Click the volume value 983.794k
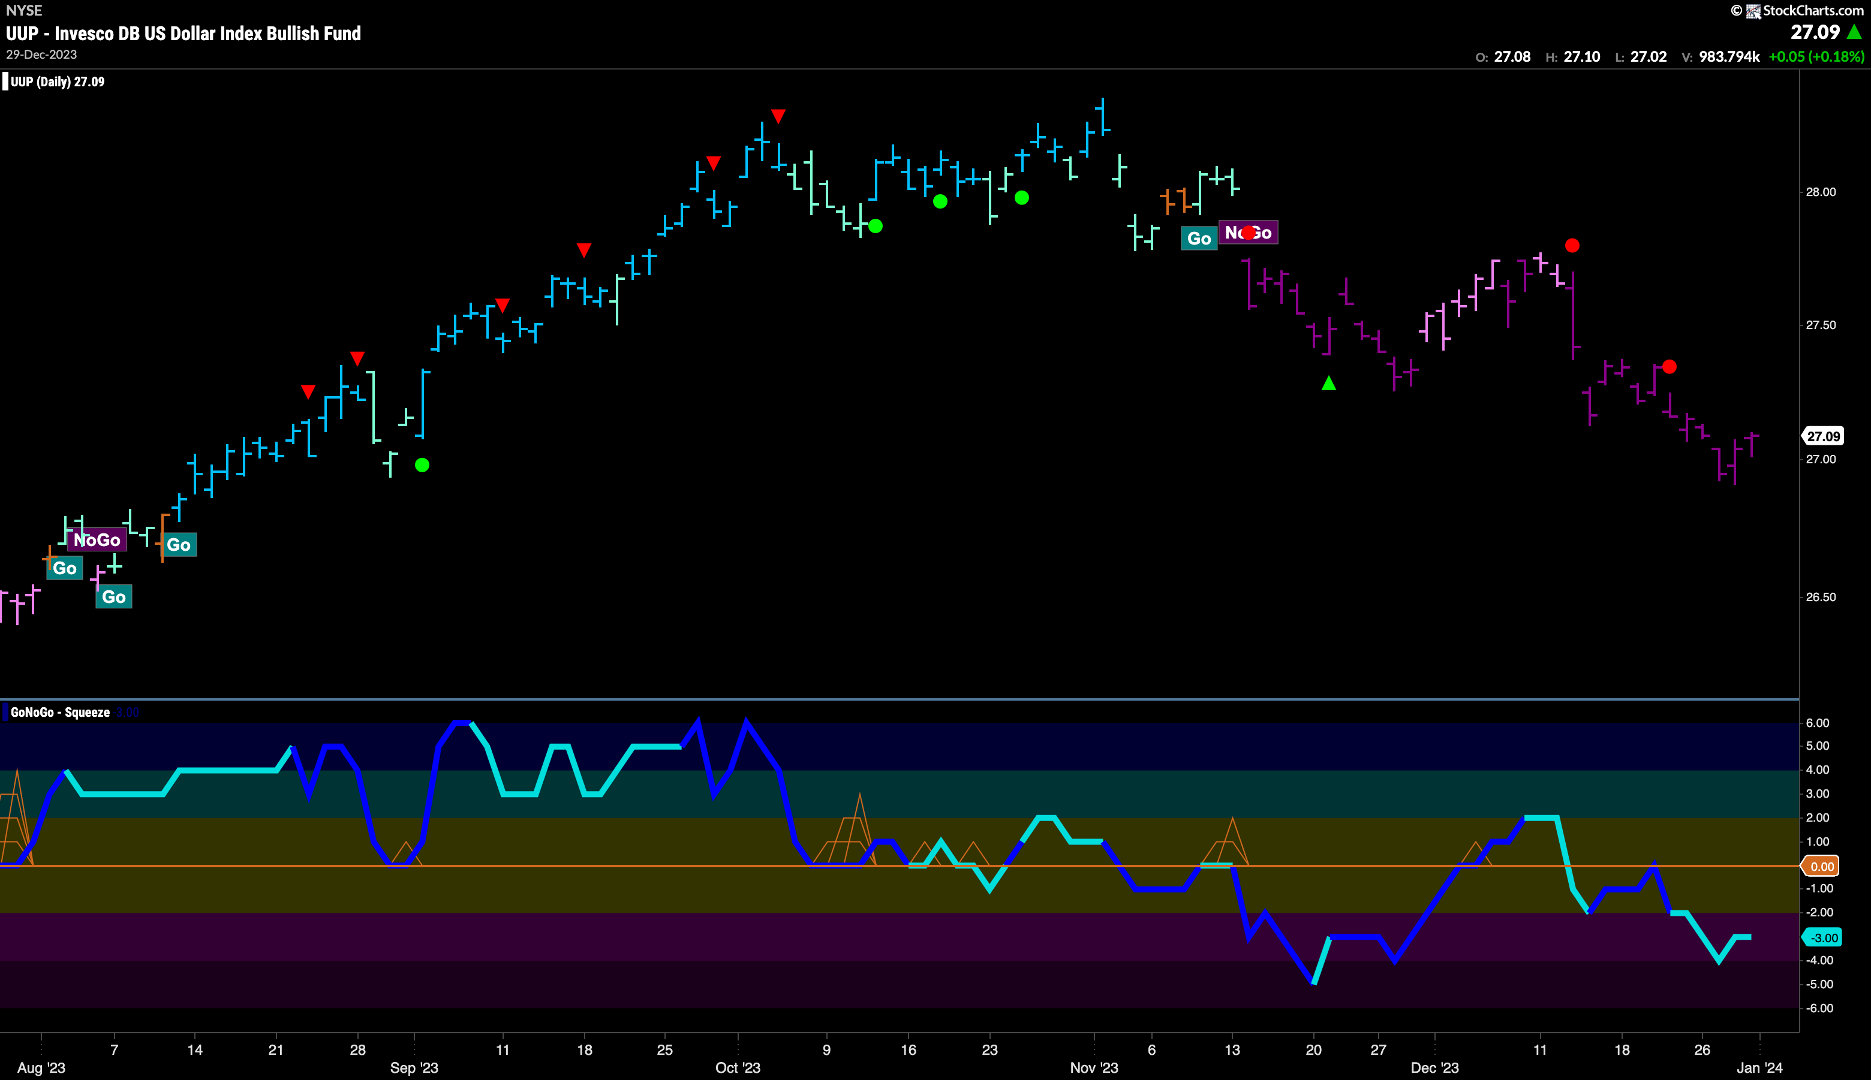The image size is (1871, 1080). (1729, 56)
